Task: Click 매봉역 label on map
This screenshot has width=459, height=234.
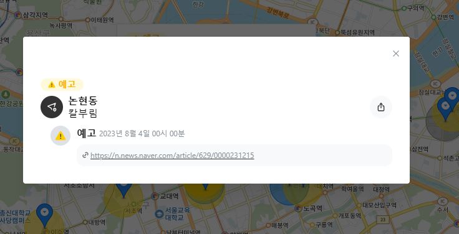Action: click(279, 225)
